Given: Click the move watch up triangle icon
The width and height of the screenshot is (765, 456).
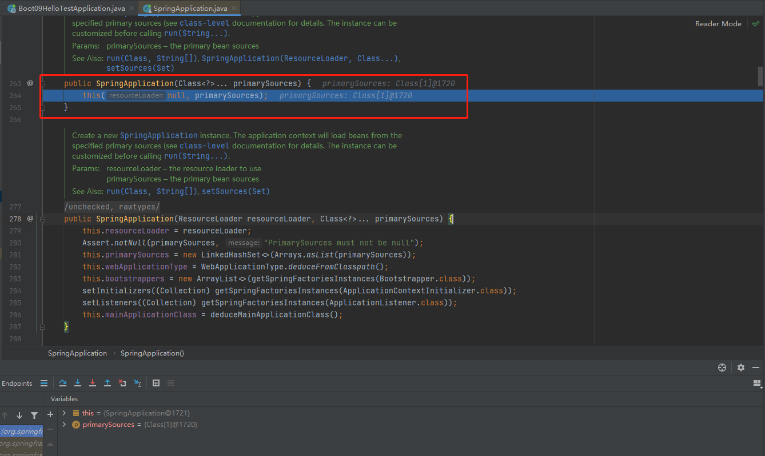Looking at the screenshot, I should tap(50, 443).
